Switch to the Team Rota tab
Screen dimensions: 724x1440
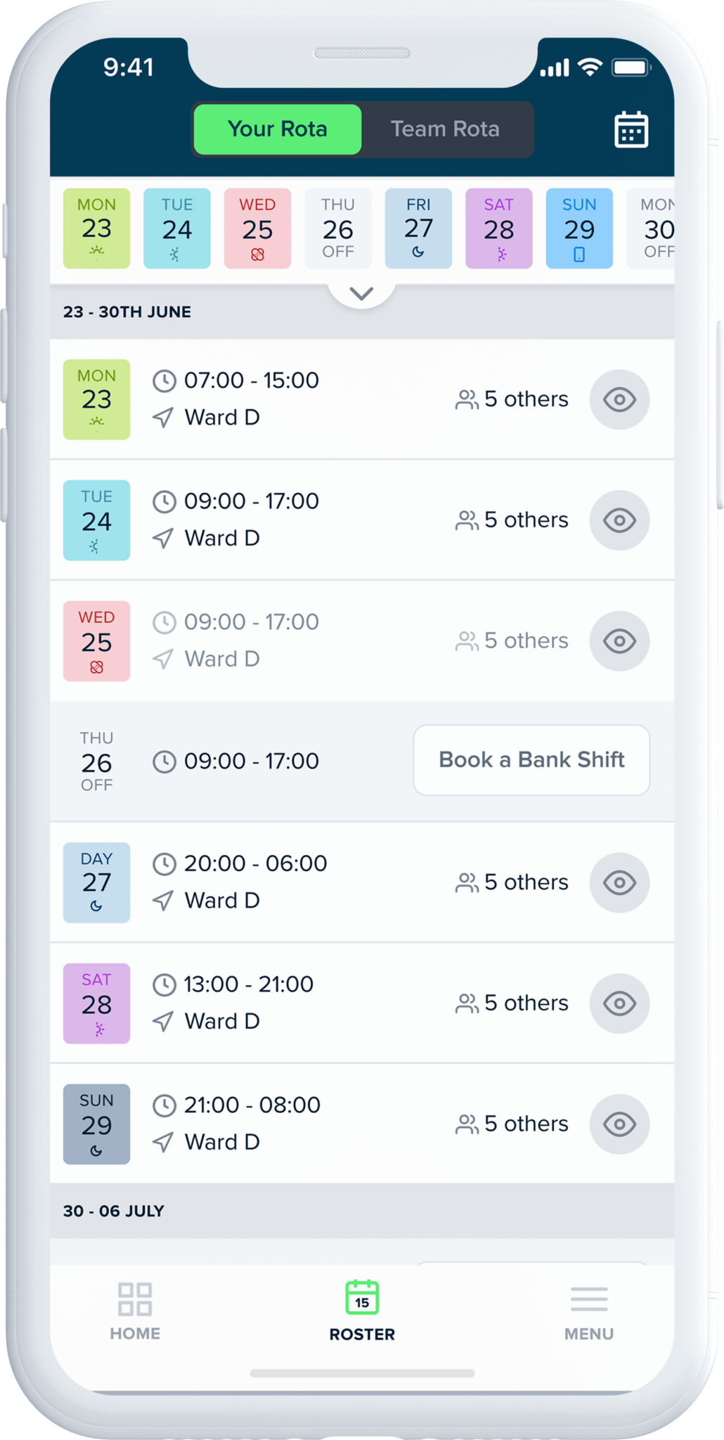[x=445, y=129]
